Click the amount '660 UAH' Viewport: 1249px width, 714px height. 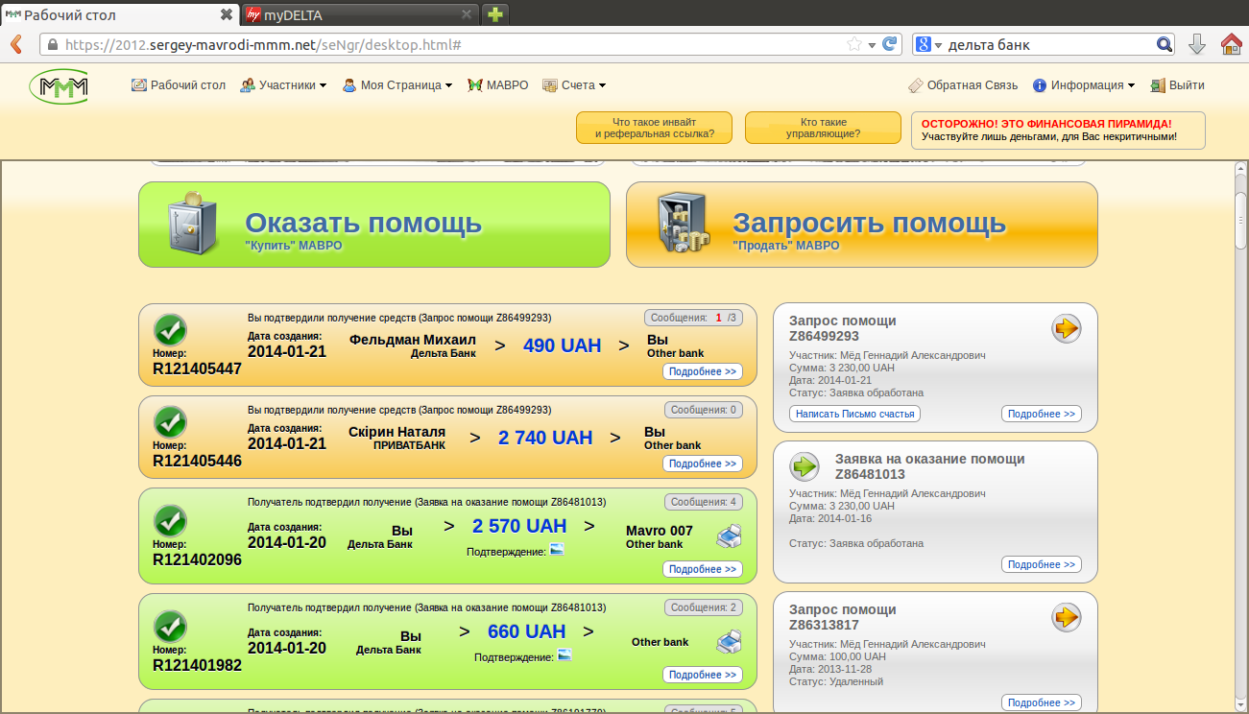(527, 631)
